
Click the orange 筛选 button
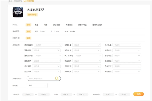(x=138, y=94)
